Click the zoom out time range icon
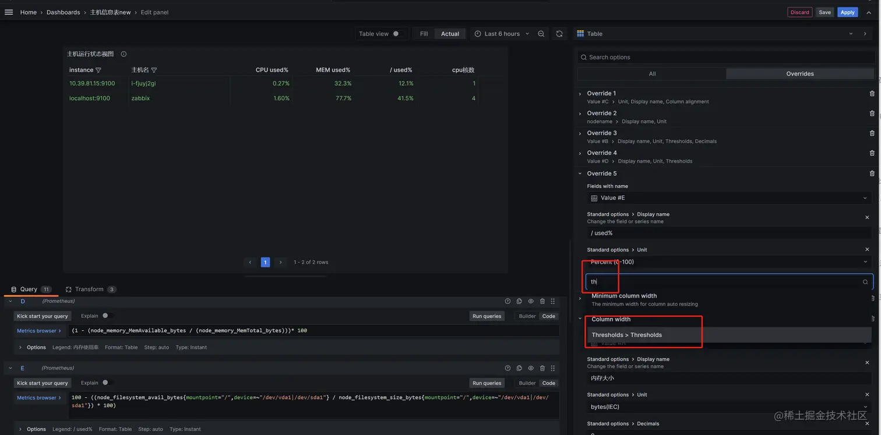Viewport: 881px width, 435px height. (541, 34)
